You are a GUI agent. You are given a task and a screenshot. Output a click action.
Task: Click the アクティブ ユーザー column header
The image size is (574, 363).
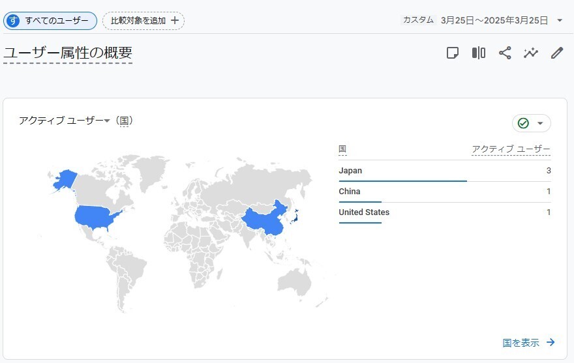(x=511, y=149)
